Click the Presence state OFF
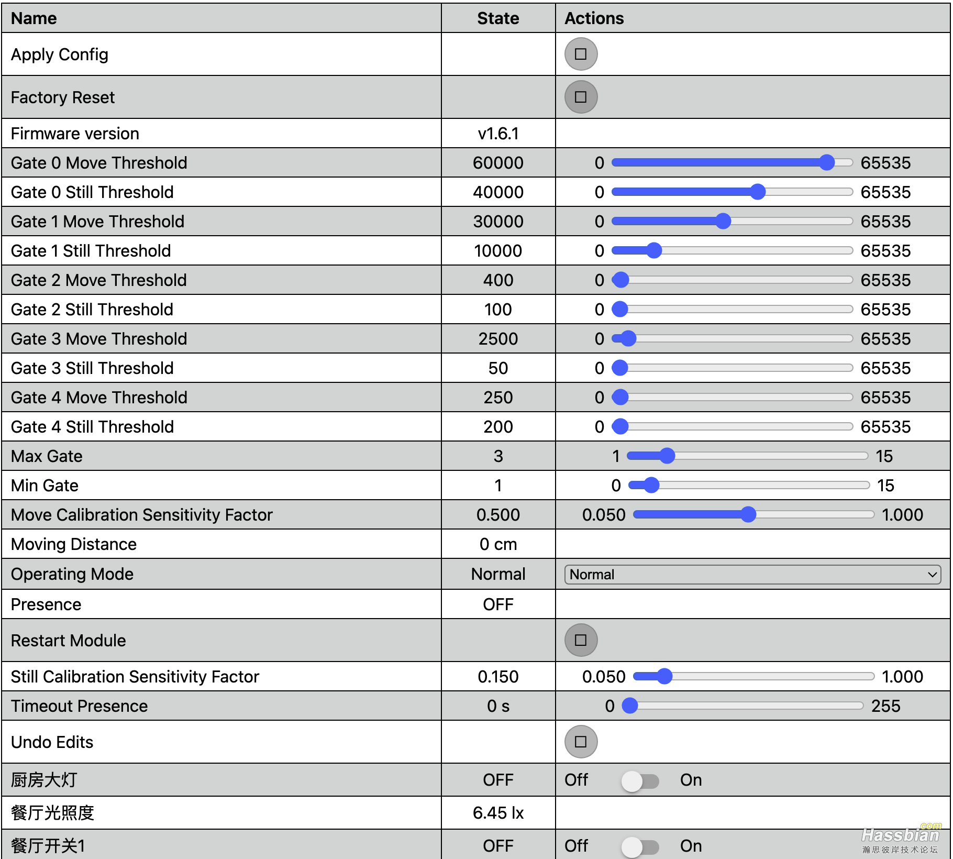Image resolution: width=953 pixels, height=859 pixels. pos(498,604)
